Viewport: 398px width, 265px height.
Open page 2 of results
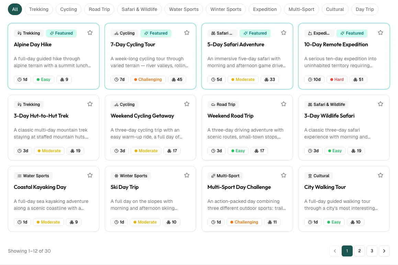coord(360,251)
